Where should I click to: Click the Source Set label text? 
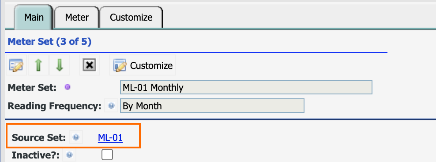(x=39, y=137)
